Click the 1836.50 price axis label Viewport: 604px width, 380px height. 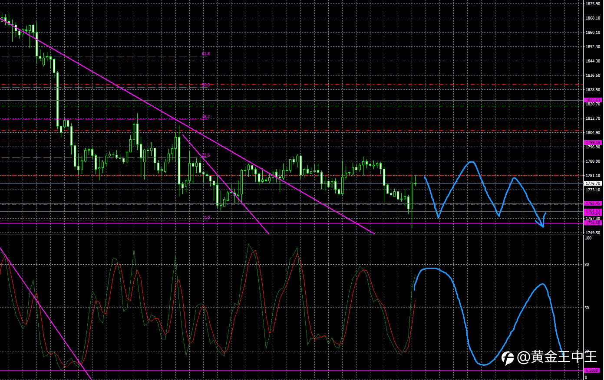pyautogui.click(x=593, y=75)
